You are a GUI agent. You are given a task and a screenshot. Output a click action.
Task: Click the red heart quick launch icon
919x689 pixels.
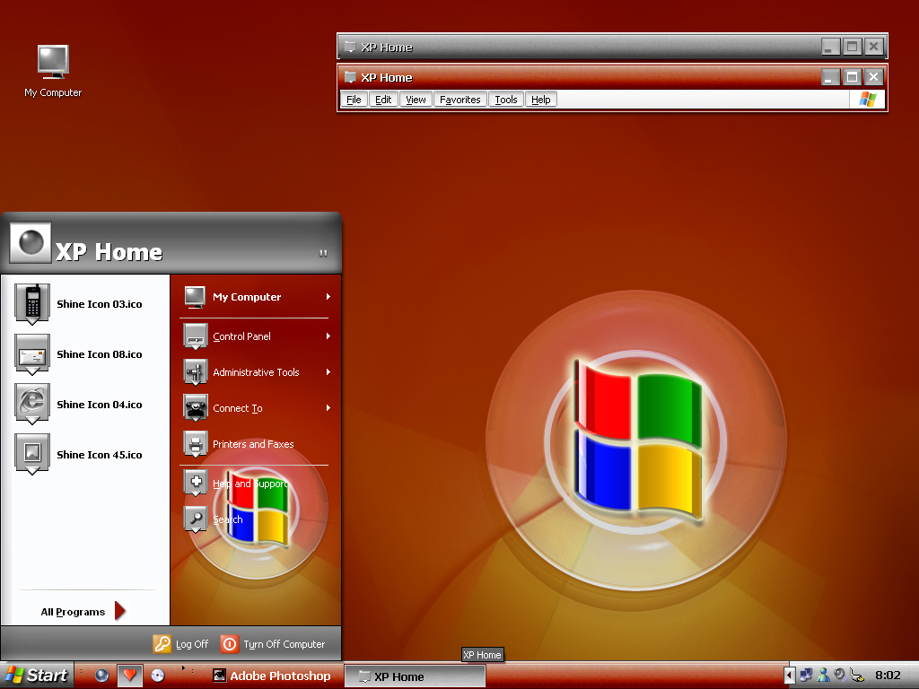130,676
